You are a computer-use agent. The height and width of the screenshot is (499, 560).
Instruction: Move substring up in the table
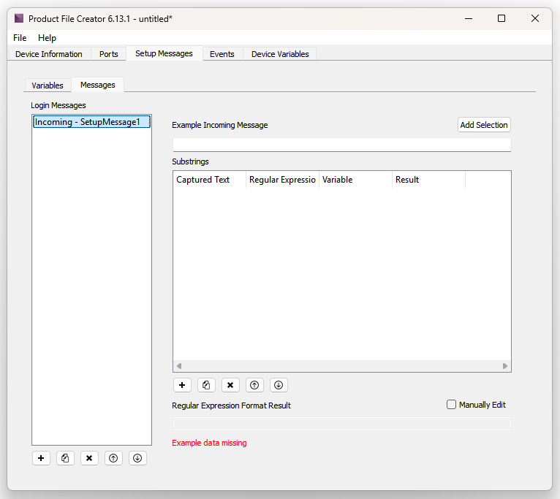click(x=254, y=385)
